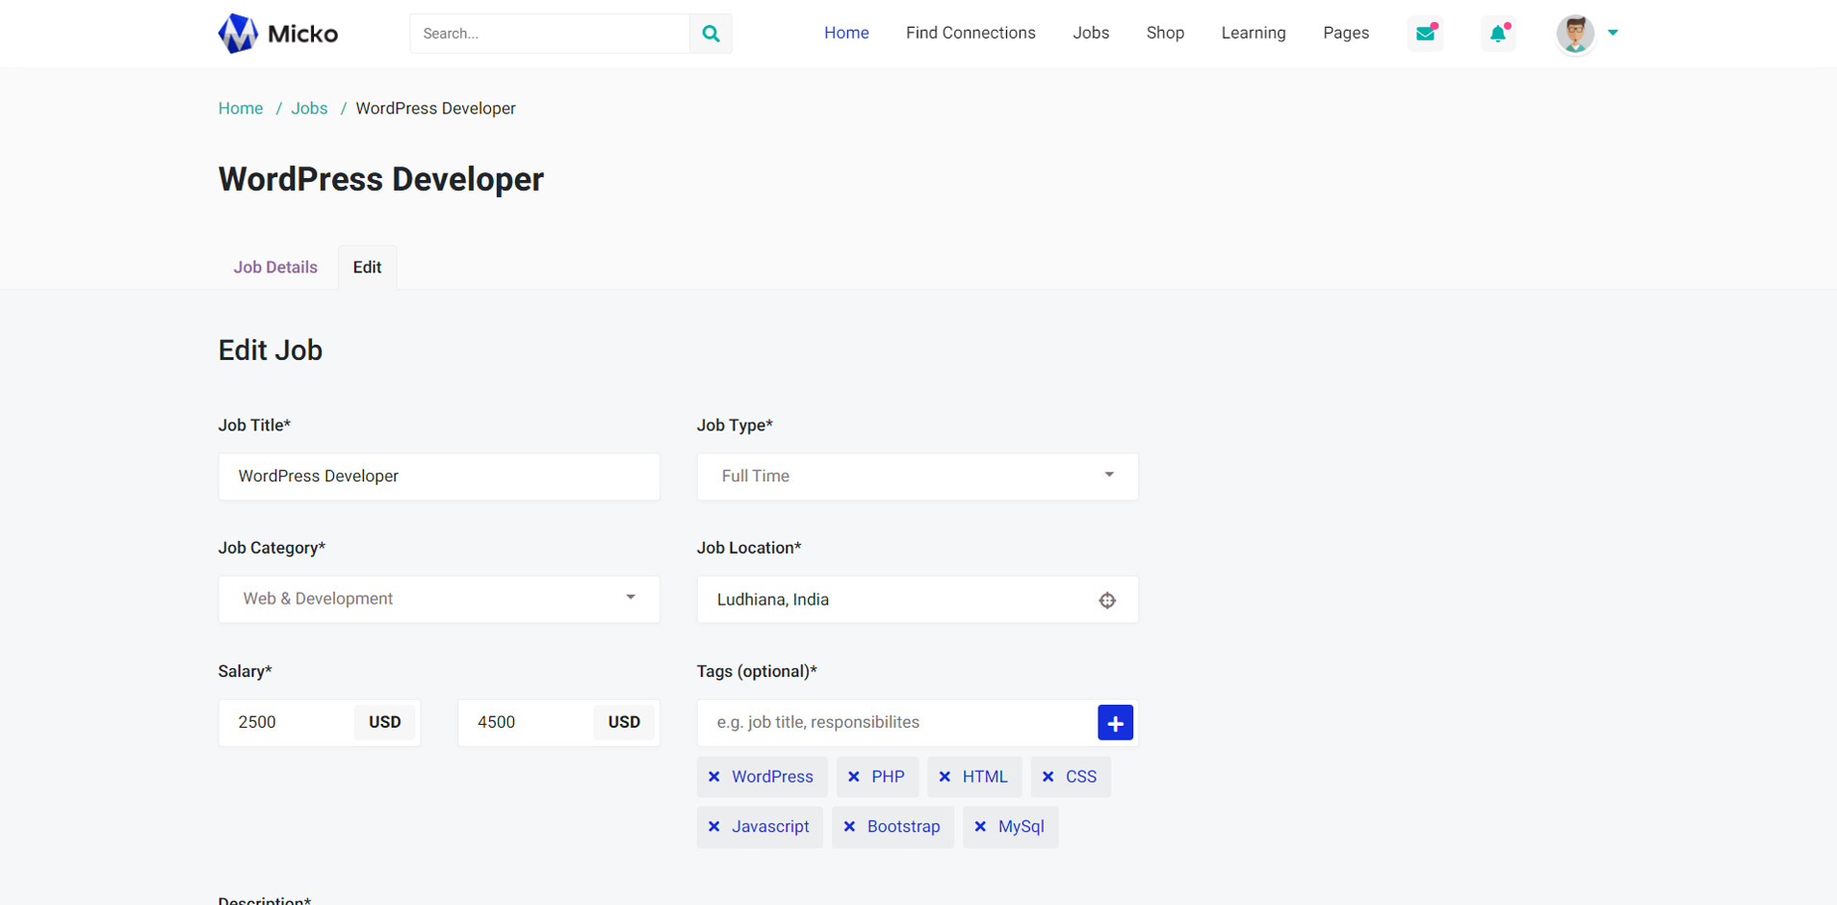Go to Learning menu item
1837x905 pixels.
(1253, 33)
